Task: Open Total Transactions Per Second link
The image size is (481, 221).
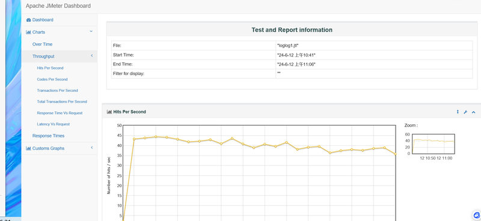Action: coord(62,101)
